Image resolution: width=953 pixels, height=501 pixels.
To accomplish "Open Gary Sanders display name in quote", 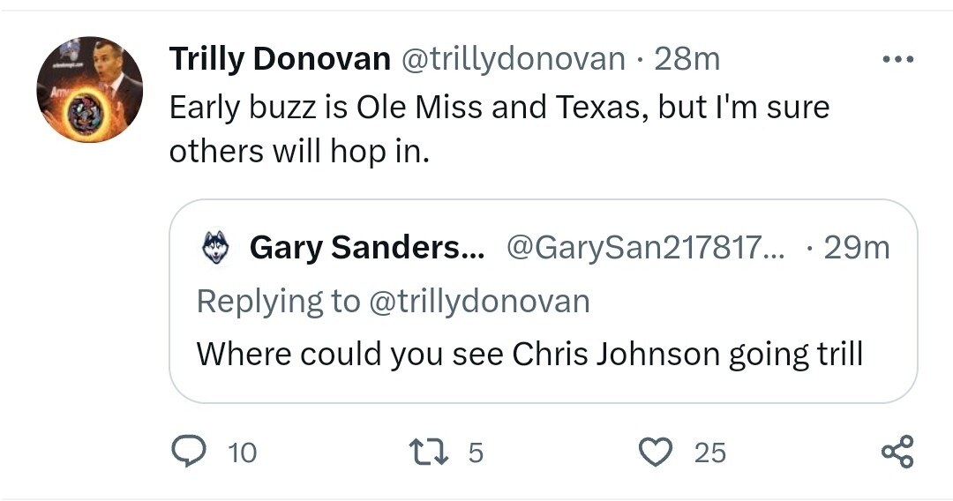I will pyautogui.click(x=367, y=248).
